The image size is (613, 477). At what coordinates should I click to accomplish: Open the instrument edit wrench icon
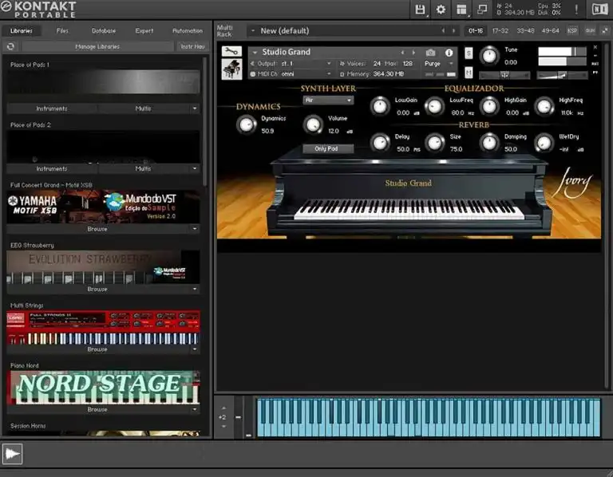[231, 51]
